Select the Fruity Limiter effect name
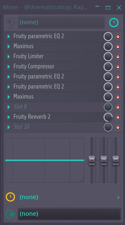The height and width of the screenshot is (225, 125). pos(28,56)
